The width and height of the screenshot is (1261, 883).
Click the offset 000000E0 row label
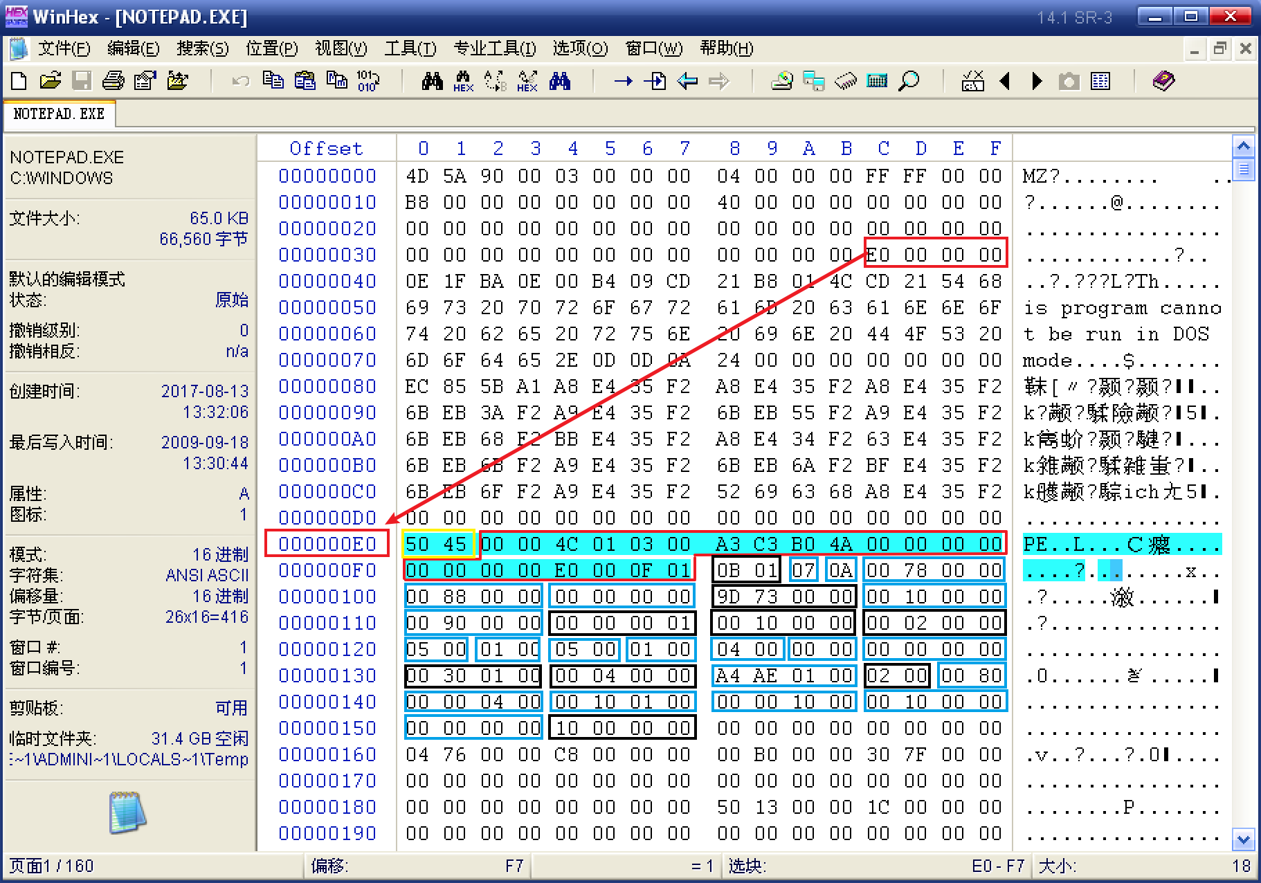pos(327,544)
